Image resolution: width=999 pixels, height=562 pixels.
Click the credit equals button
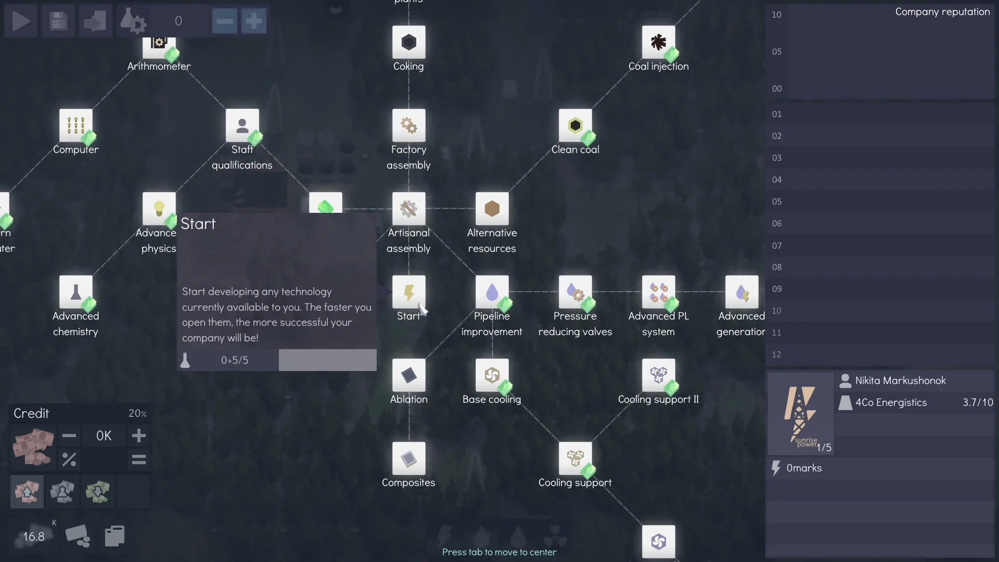pyautogui.click(x=138, y=459)
